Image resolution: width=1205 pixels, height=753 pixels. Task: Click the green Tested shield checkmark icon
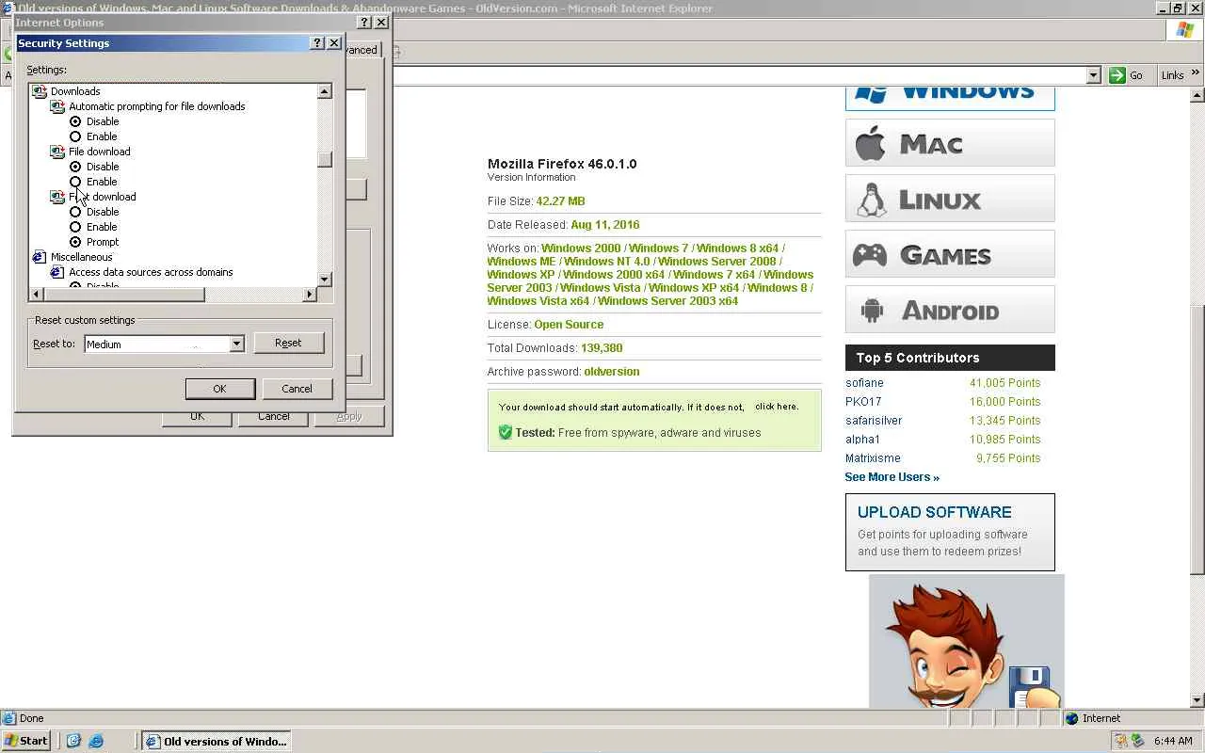pyautogui.click(x=506, y=432)
